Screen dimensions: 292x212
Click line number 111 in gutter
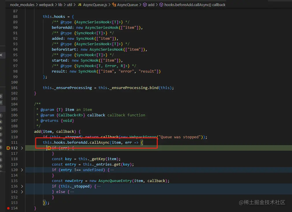(14, 143)
